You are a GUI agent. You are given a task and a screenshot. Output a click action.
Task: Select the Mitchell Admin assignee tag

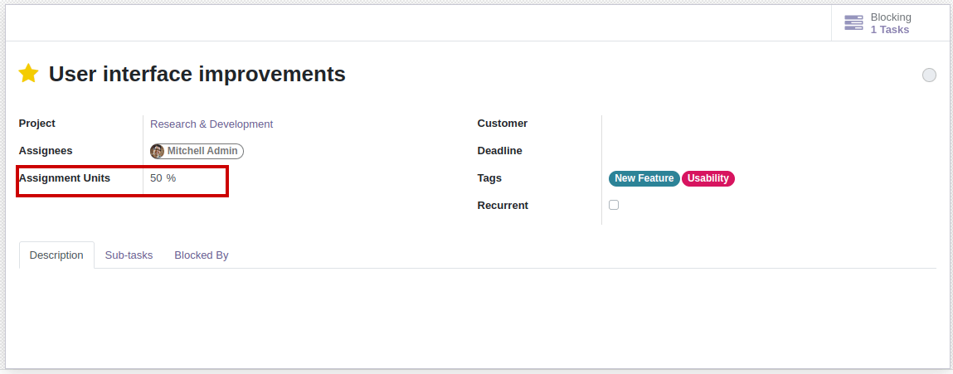pyautogui.click(x=204, y=151)
